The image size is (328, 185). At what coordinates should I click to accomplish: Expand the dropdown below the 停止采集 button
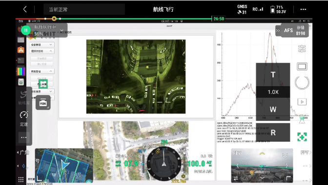[42, 92]
